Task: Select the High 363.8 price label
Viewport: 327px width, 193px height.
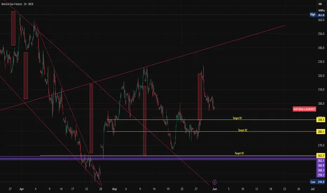Action: coord(317,15)
